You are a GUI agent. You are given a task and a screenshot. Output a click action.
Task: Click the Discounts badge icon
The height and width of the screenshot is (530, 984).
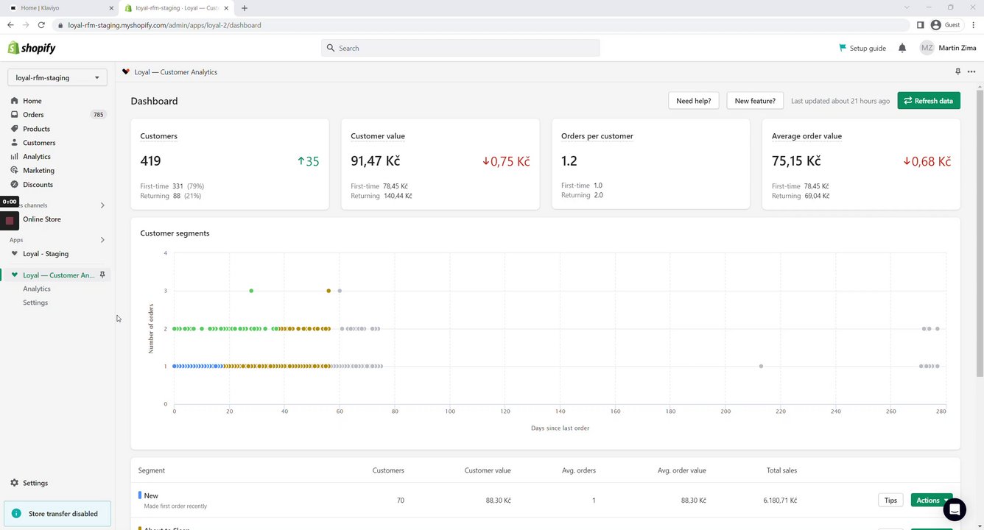tap(15, 185)
